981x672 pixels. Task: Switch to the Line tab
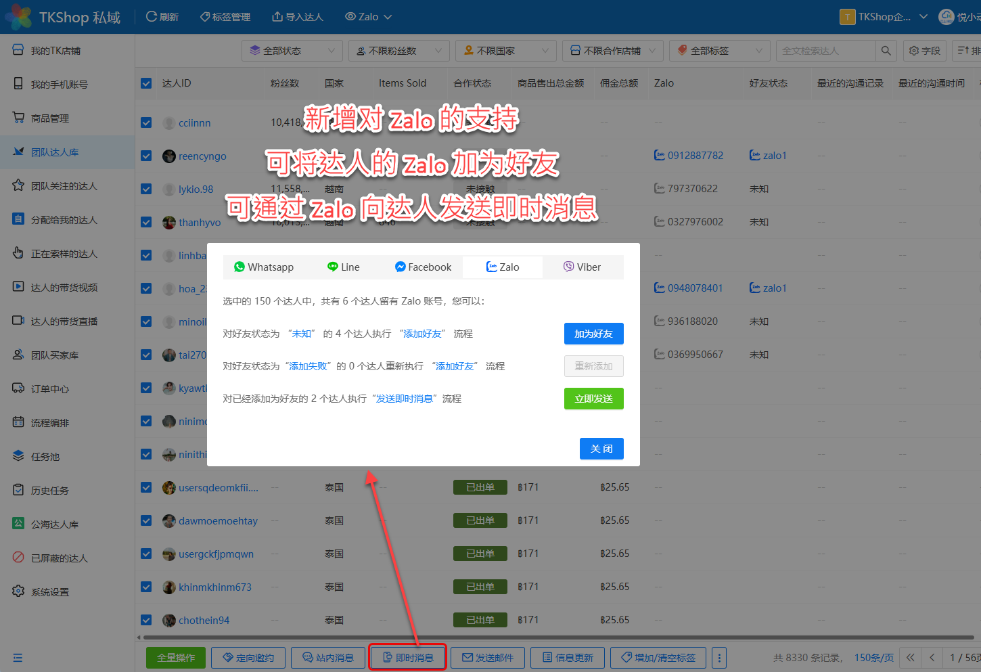(x=343, y=267)
